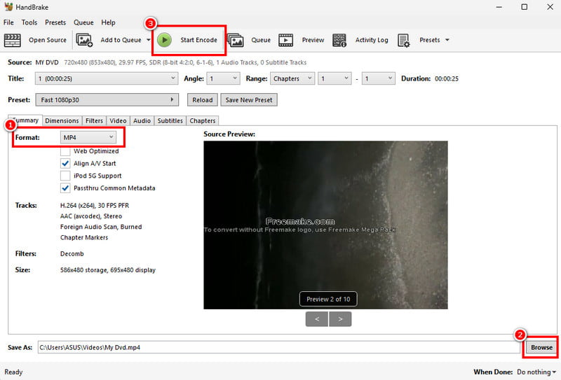Open the Presets menu
Screen dimensions: 561x380
55,22
